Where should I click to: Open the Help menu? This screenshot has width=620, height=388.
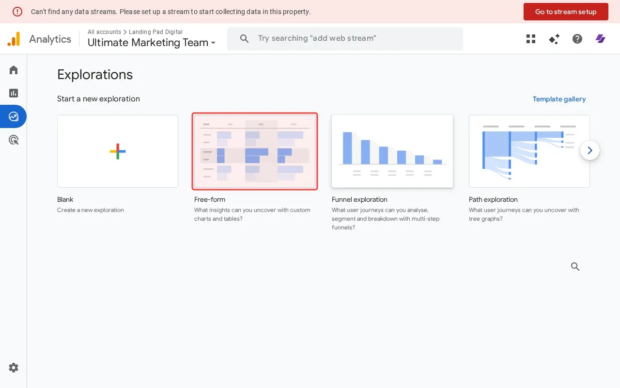point(577,39)
